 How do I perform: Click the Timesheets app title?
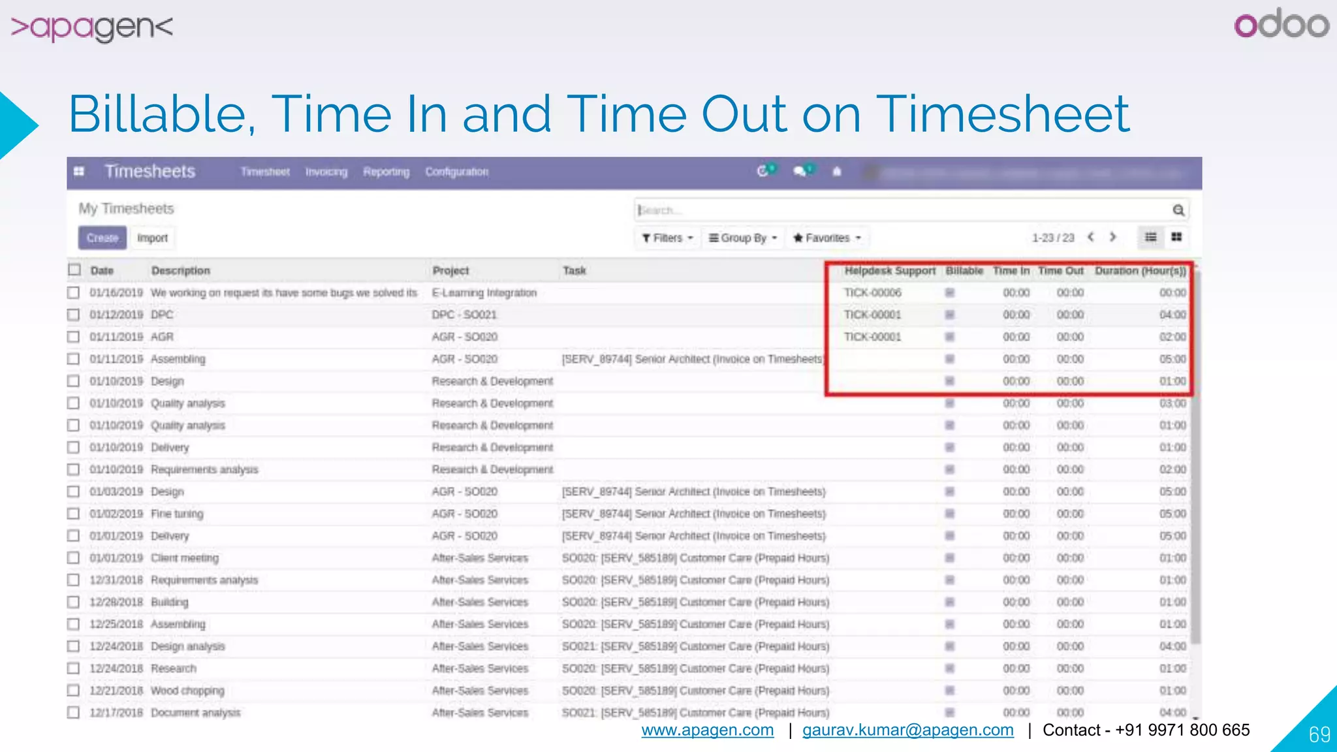click(150, 172)
